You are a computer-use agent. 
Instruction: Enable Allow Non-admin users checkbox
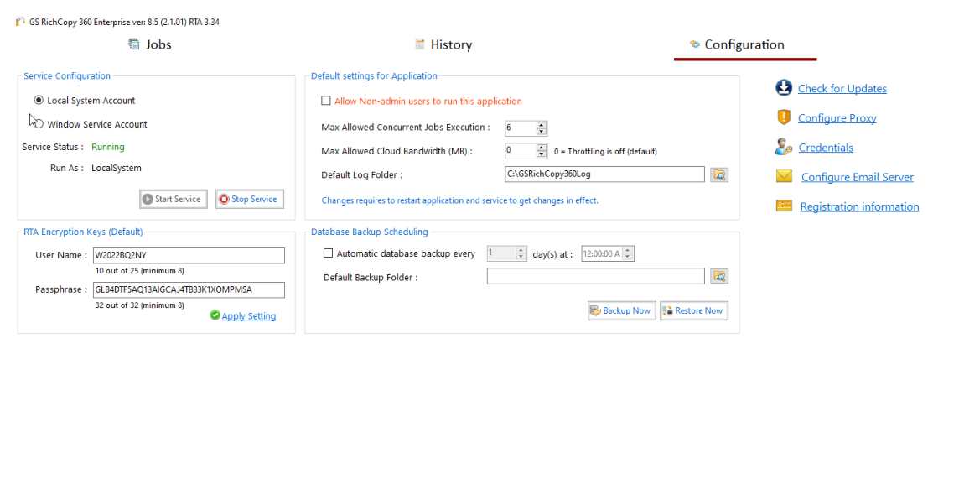point(326,101)
